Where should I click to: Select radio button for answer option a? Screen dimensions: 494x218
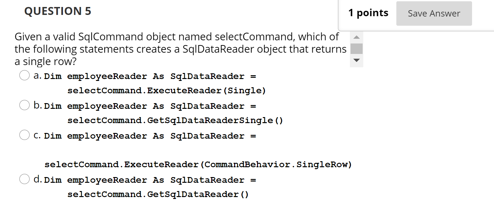pyautogui.click(x=24, y=75)
